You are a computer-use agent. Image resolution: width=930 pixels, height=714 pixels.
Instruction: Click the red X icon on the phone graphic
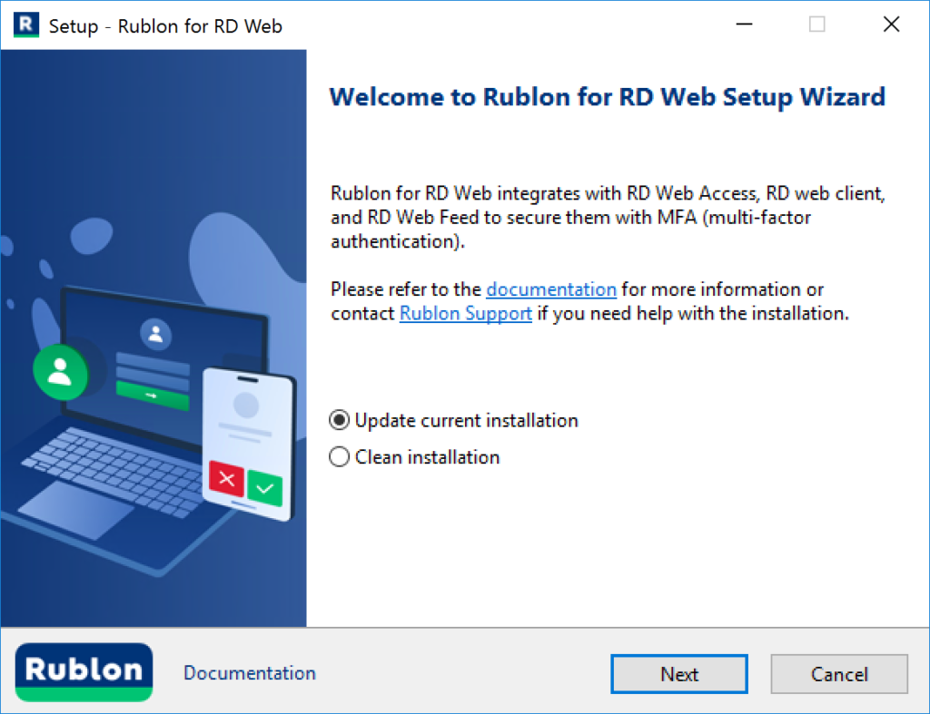(225, 478)
